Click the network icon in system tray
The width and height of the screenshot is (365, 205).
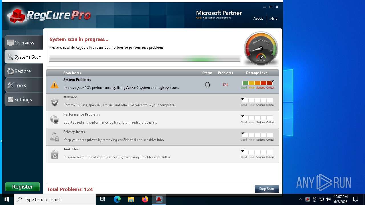tap(321, 199)
